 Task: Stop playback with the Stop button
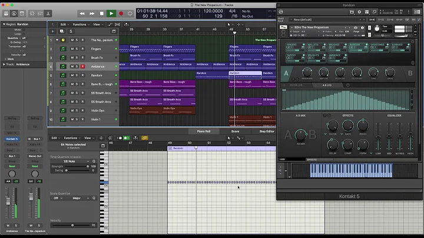pyautogui.click(x=102, y=14)
